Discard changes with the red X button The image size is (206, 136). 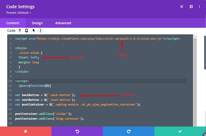(x=26, y=131)
